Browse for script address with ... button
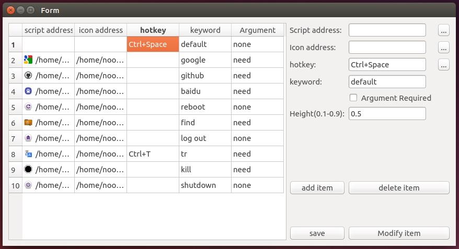 pyautogui.click(x=444, y=30)
